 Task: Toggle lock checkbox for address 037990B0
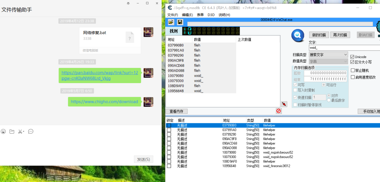169,125
